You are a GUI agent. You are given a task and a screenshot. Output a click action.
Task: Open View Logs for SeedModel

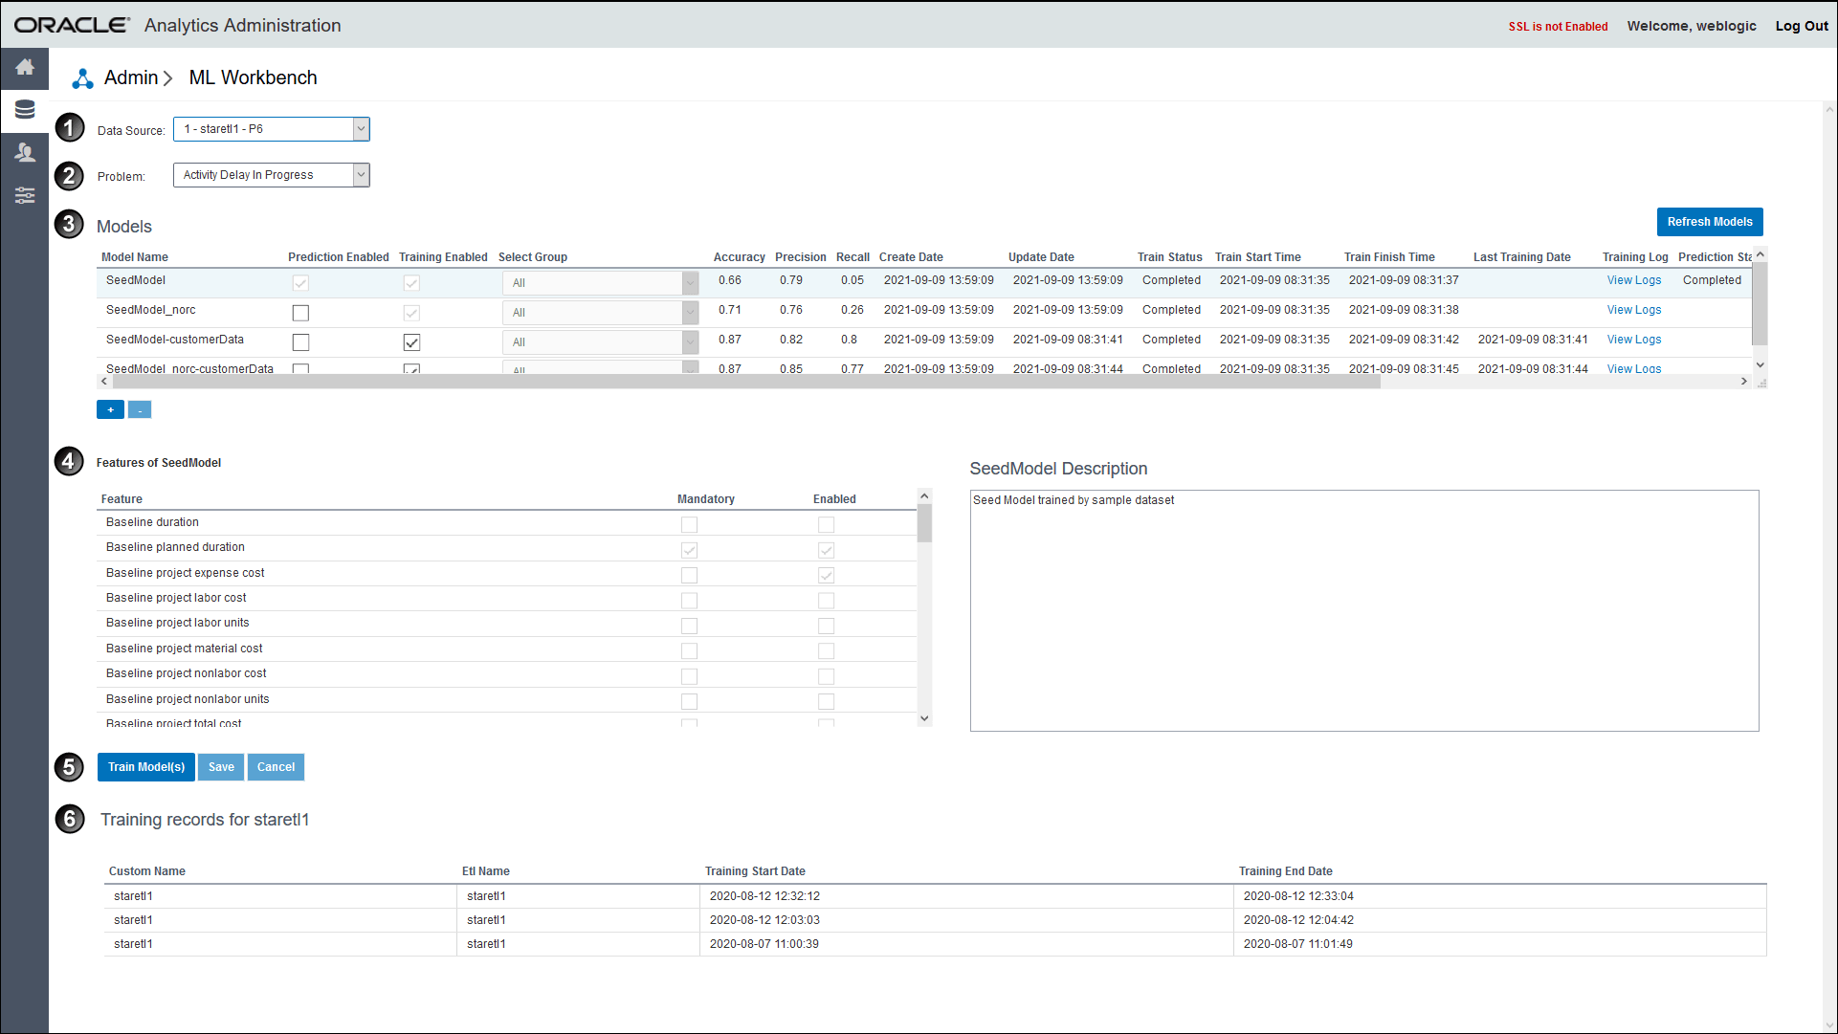pos(1634,280)
